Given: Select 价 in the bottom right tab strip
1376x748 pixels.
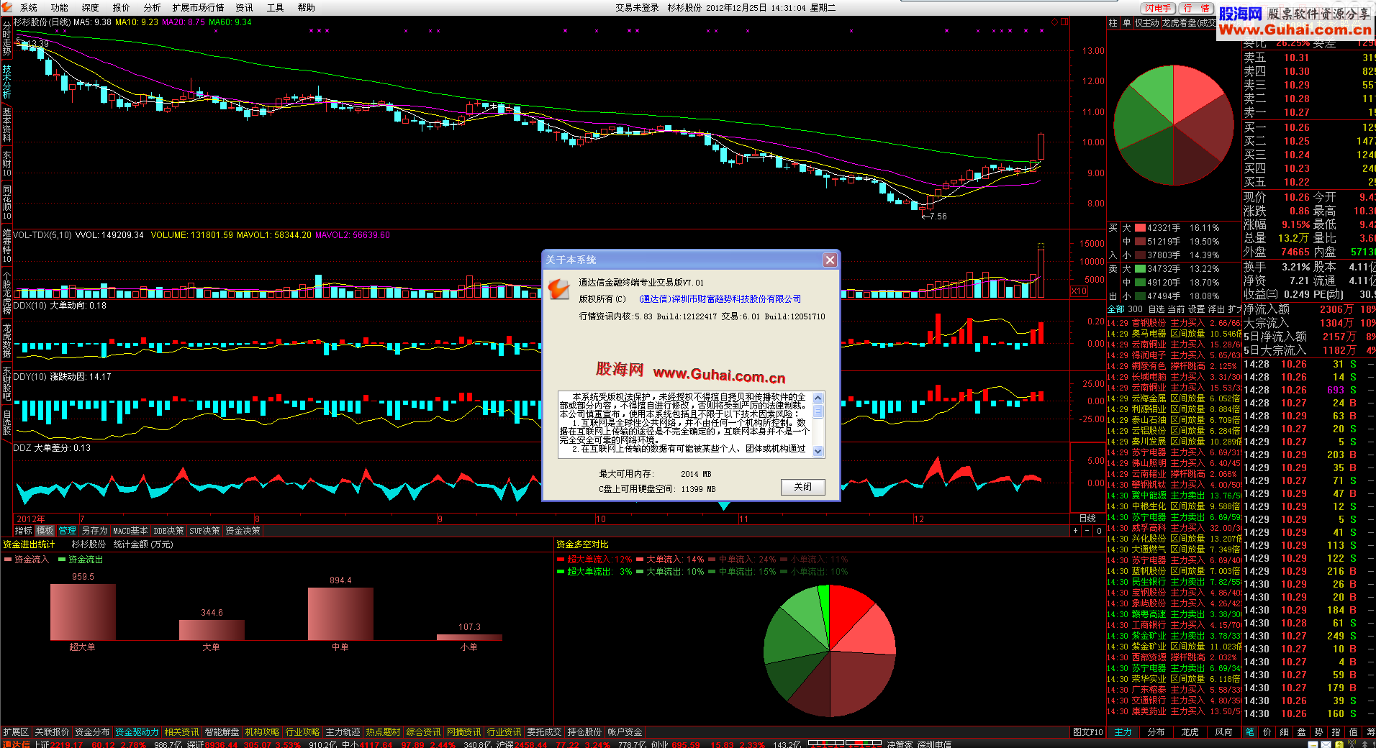Looking at the screenshot, I should (x=1267, y=731).
